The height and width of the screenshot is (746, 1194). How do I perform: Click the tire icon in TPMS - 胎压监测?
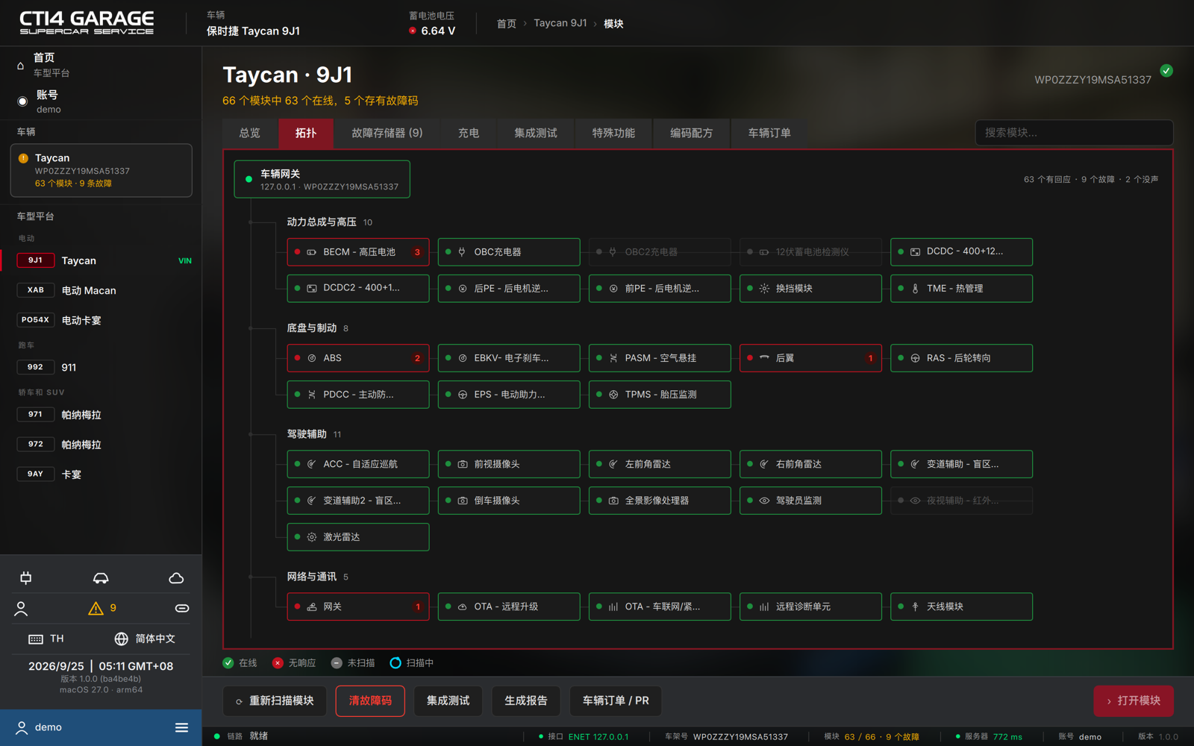point(613,395)
